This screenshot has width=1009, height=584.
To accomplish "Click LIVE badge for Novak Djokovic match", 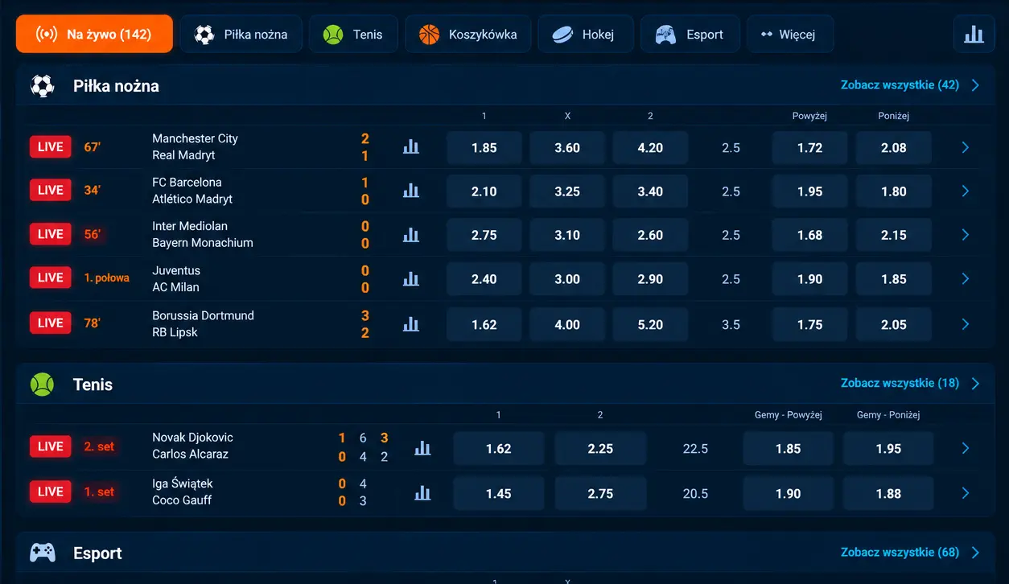I will 51,447.
